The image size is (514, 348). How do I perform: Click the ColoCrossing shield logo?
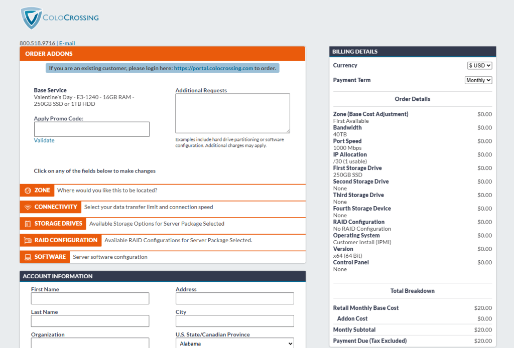tap(32, 18)
